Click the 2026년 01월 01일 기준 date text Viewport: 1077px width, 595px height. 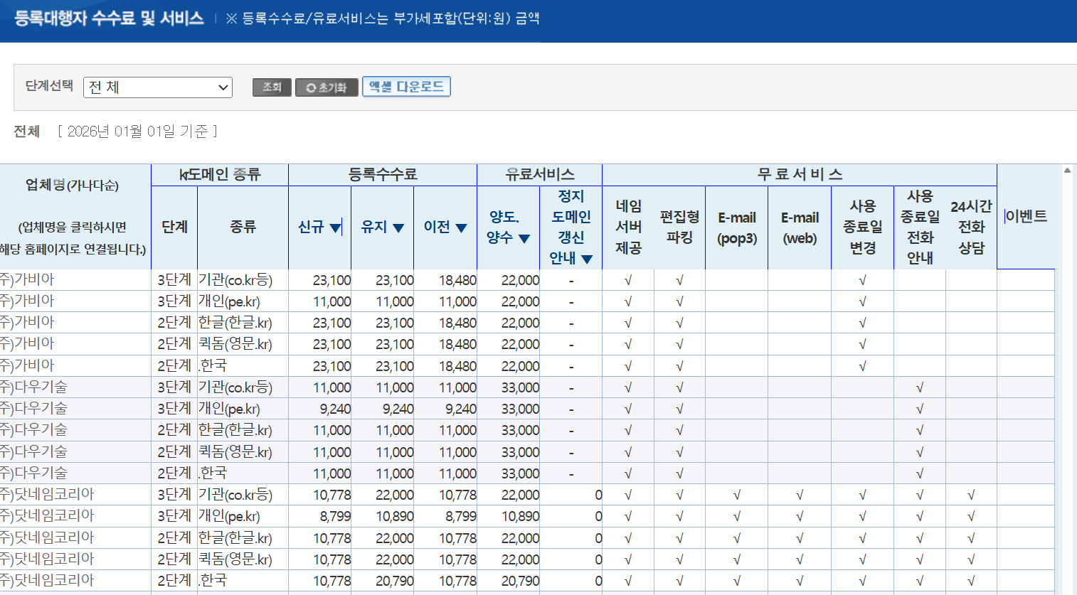[137, 131]
